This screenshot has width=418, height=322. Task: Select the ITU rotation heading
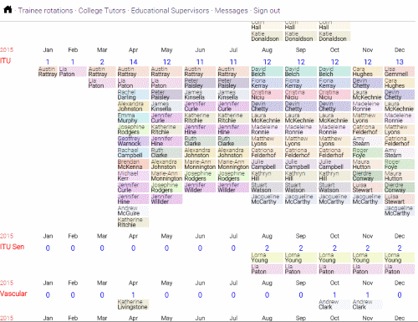point(5,61)
